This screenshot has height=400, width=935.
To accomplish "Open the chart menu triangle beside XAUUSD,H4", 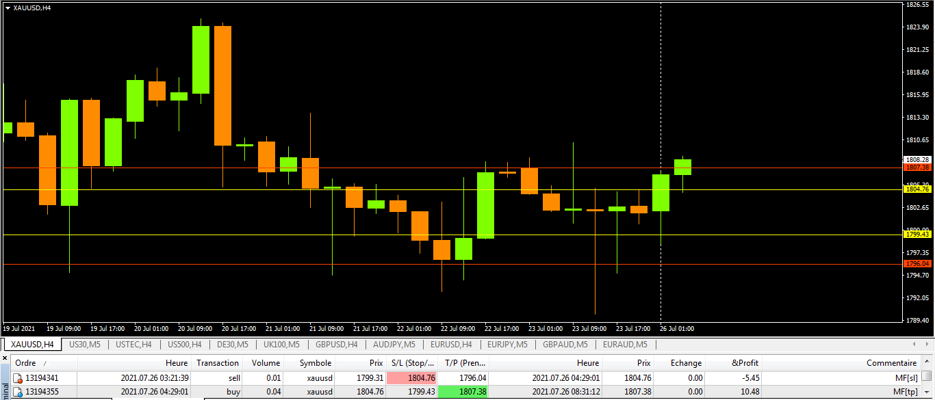I will point(8,8).
